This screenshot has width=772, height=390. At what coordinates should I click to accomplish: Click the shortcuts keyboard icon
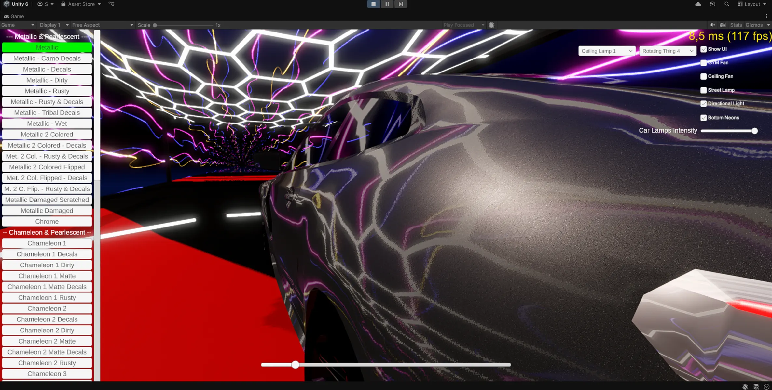click(x=723, y=25)
